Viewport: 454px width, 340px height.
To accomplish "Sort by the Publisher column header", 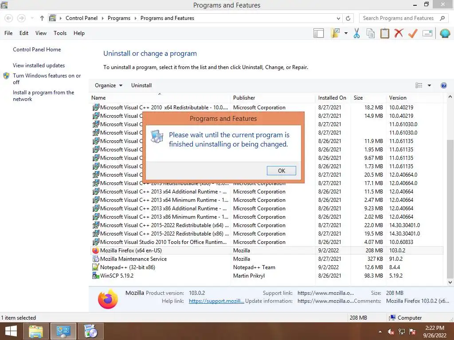I will point(273,98).
